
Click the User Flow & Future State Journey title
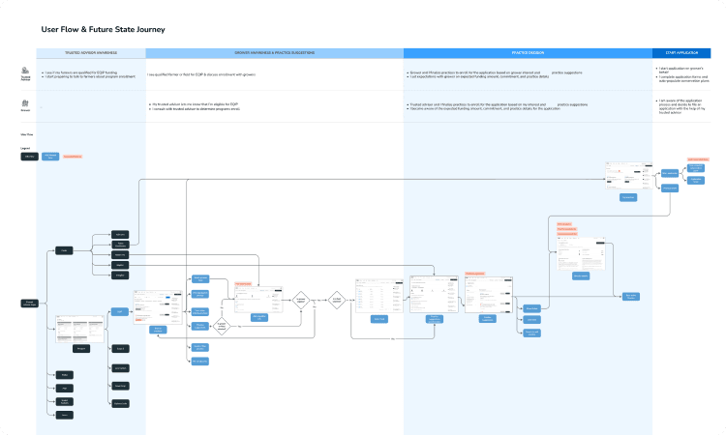pos(103,29)
